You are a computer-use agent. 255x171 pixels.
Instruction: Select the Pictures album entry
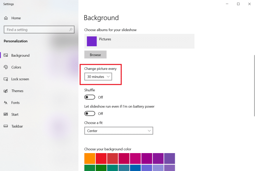coord(139,41)
